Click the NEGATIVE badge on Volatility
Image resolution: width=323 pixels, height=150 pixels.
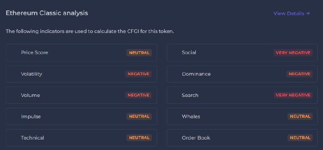click(x=138, y=74)
